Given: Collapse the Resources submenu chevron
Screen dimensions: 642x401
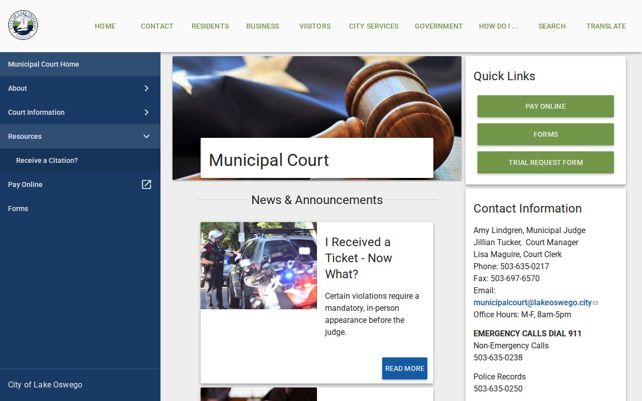Looking at the screenshot, I should [x=146, y=136].
